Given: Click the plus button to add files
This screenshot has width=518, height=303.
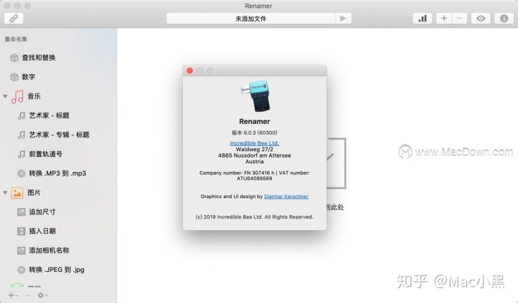Looking at the screenshot, I should click(444, 19).
